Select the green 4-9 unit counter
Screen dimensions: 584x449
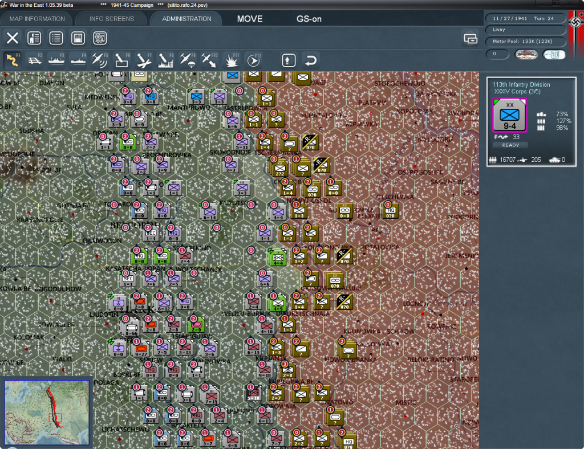point(278,304)
